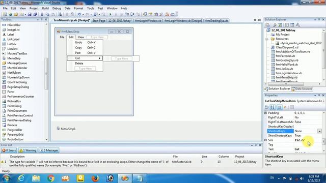Select My Project in Solution Explorer
This screenshot has height=183, width=326.
coord(282,35)
